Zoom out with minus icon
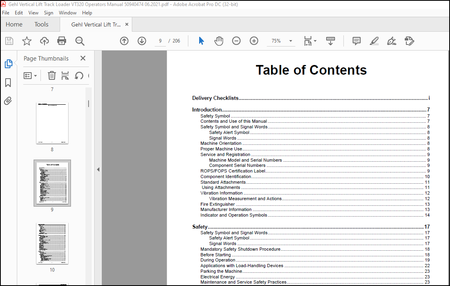This screenshot has width=450, height=286. tap(236, 41)
